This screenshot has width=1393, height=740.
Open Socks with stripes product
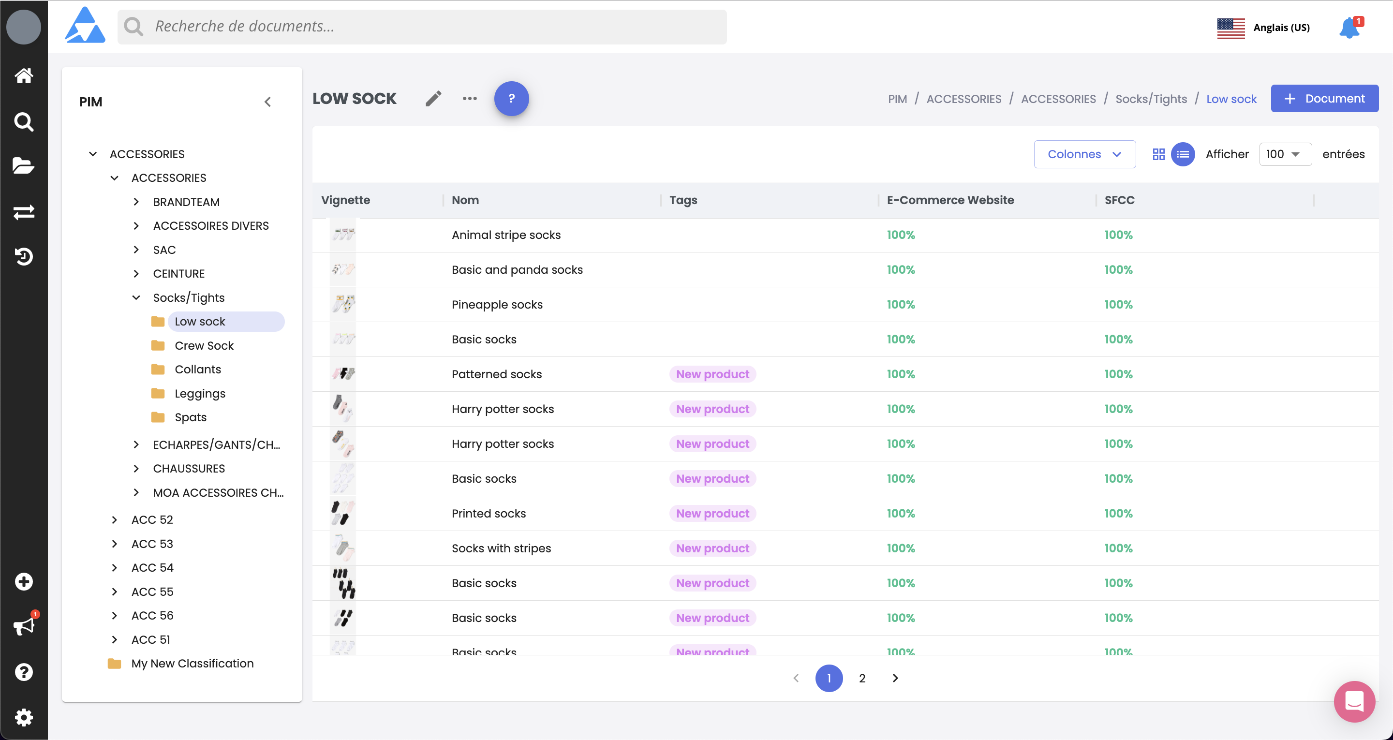click(501, 548)
